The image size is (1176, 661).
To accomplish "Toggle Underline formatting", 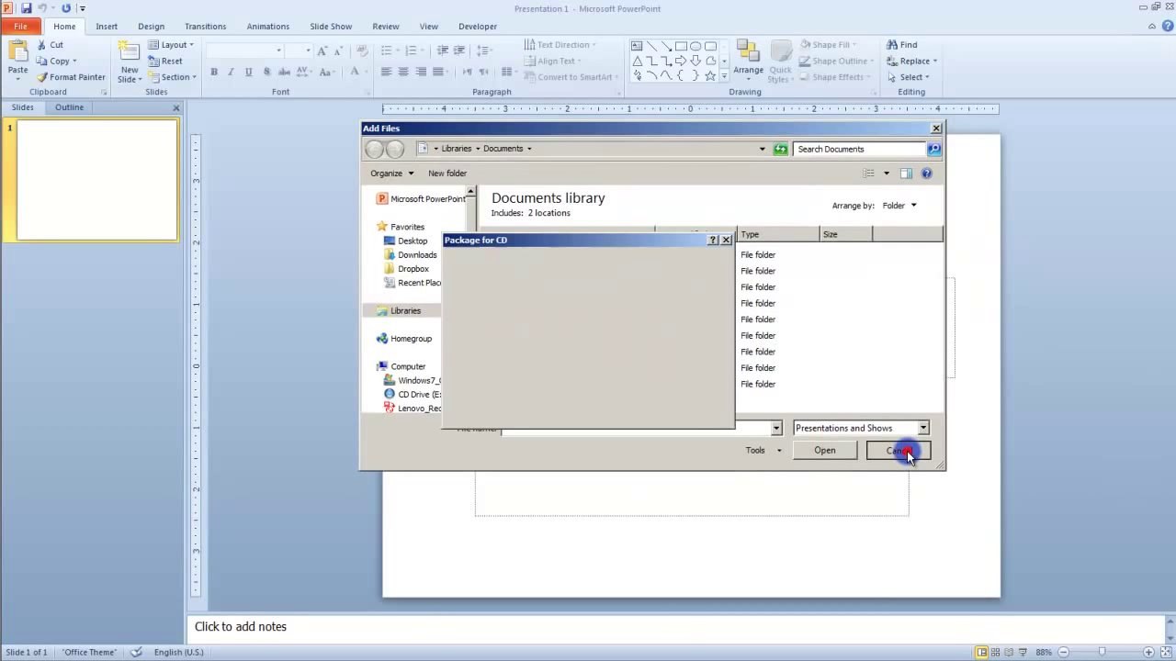I will tap(248, 72).
